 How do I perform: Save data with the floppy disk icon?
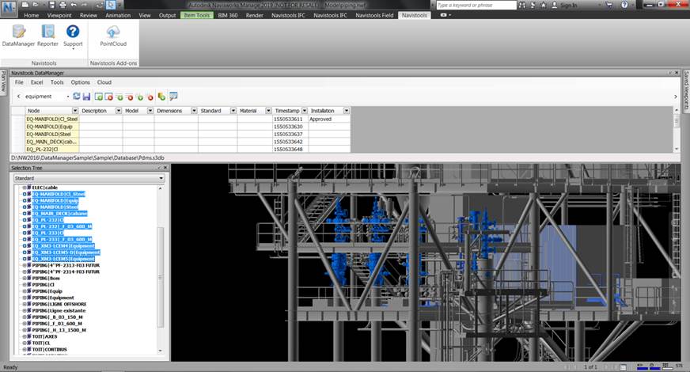(86, 97)
